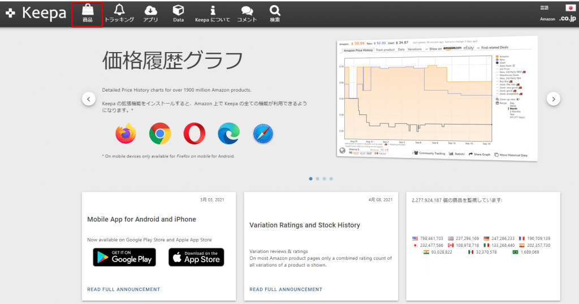Open the アプリ cloud download icon
Image resolution: width=579 pixels, height=304 pixels.
click(x=150, y=10)
